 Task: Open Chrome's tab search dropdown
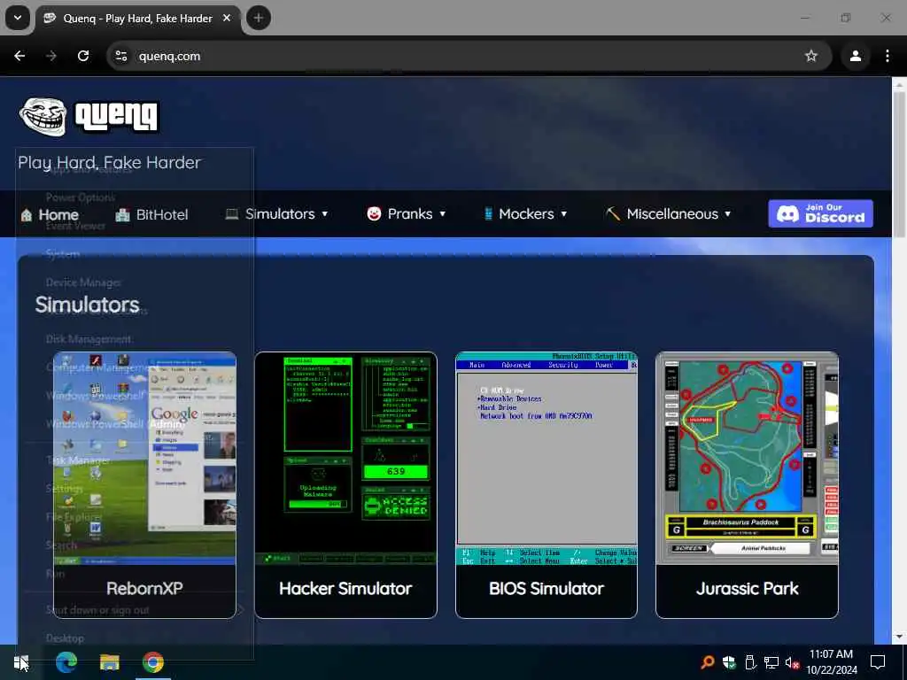click(x=18, y=18)
